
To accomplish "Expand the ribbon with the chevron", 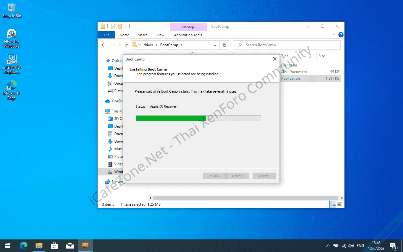I will tap(334, 35).
